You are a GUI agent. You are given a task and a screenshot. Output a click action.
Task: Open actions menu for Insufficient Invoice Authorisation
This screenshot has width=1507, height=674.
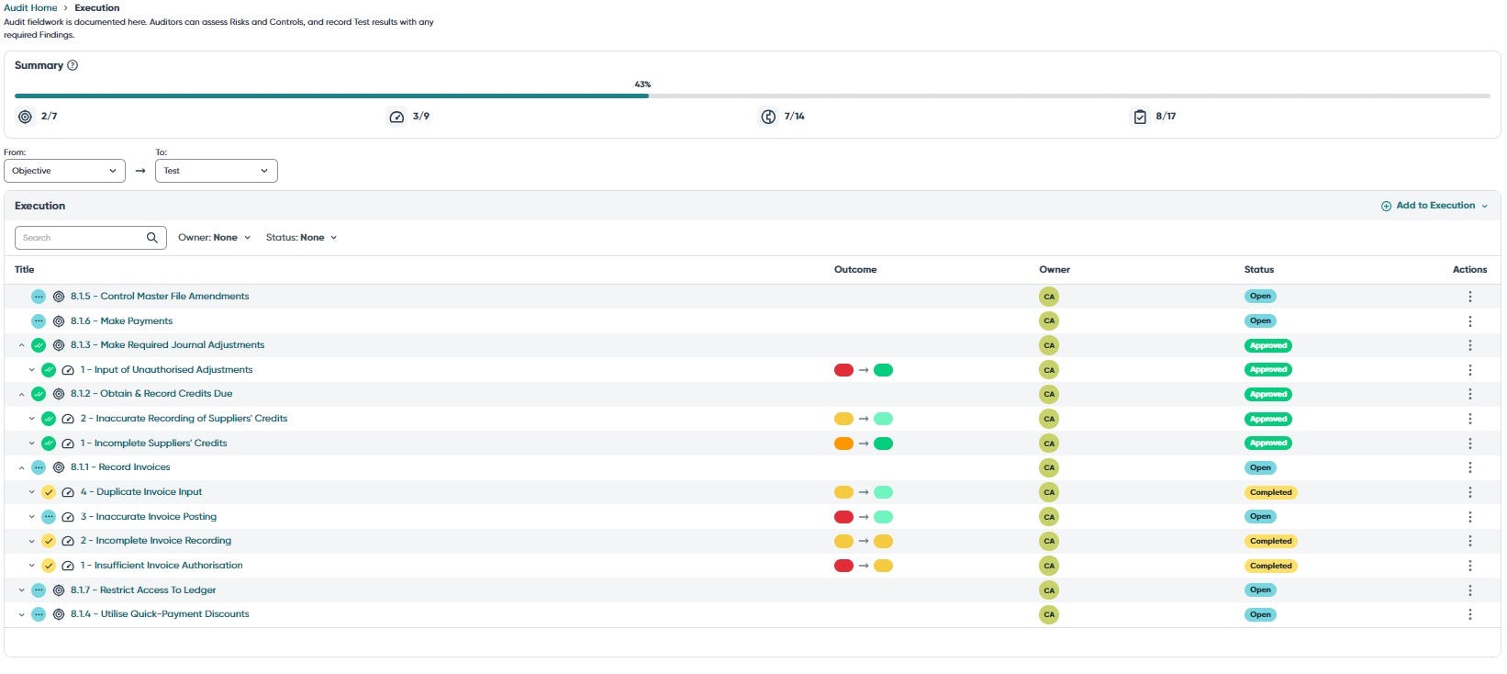pos(1469,566)
